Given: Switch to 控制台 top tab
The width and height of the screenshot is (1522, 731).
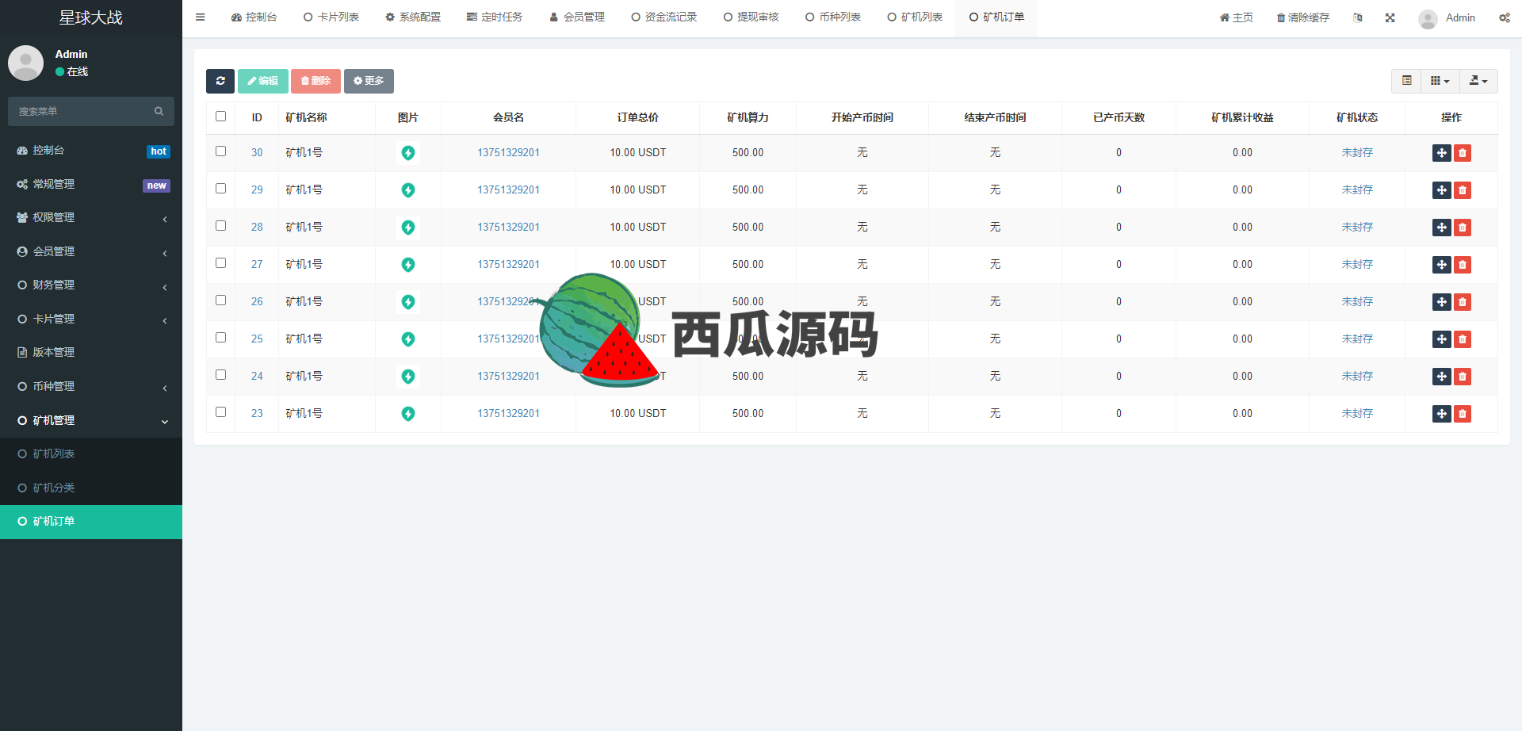Looking at the screenshot, I should pos(254,17).
